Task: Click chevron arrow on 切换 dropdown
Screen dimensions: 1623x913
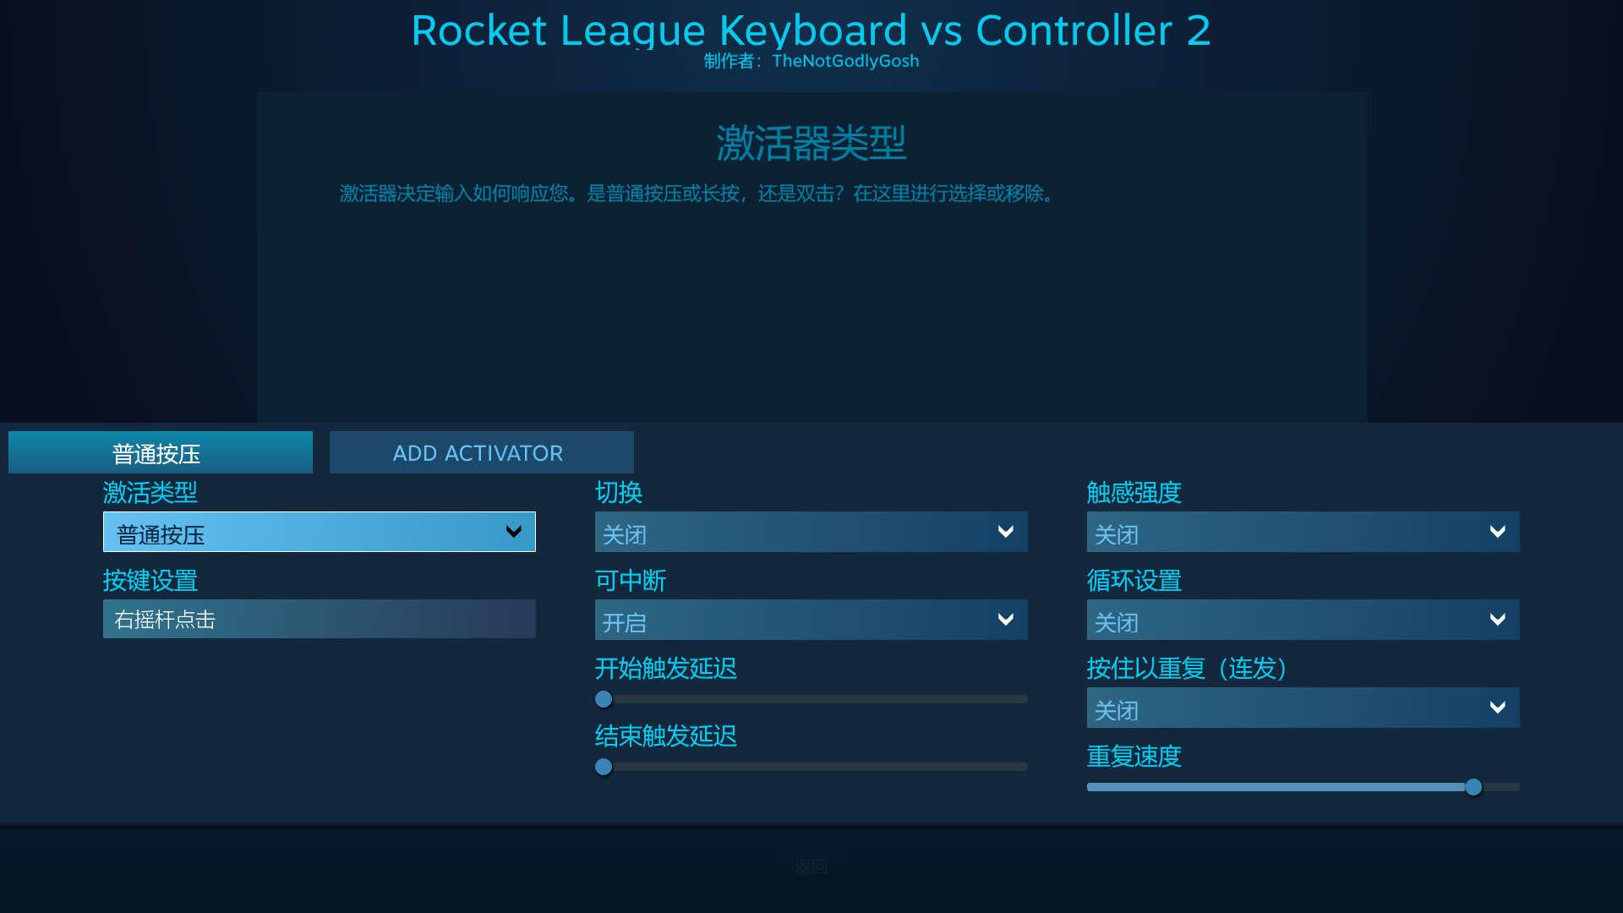Action: click(1005, 532)
